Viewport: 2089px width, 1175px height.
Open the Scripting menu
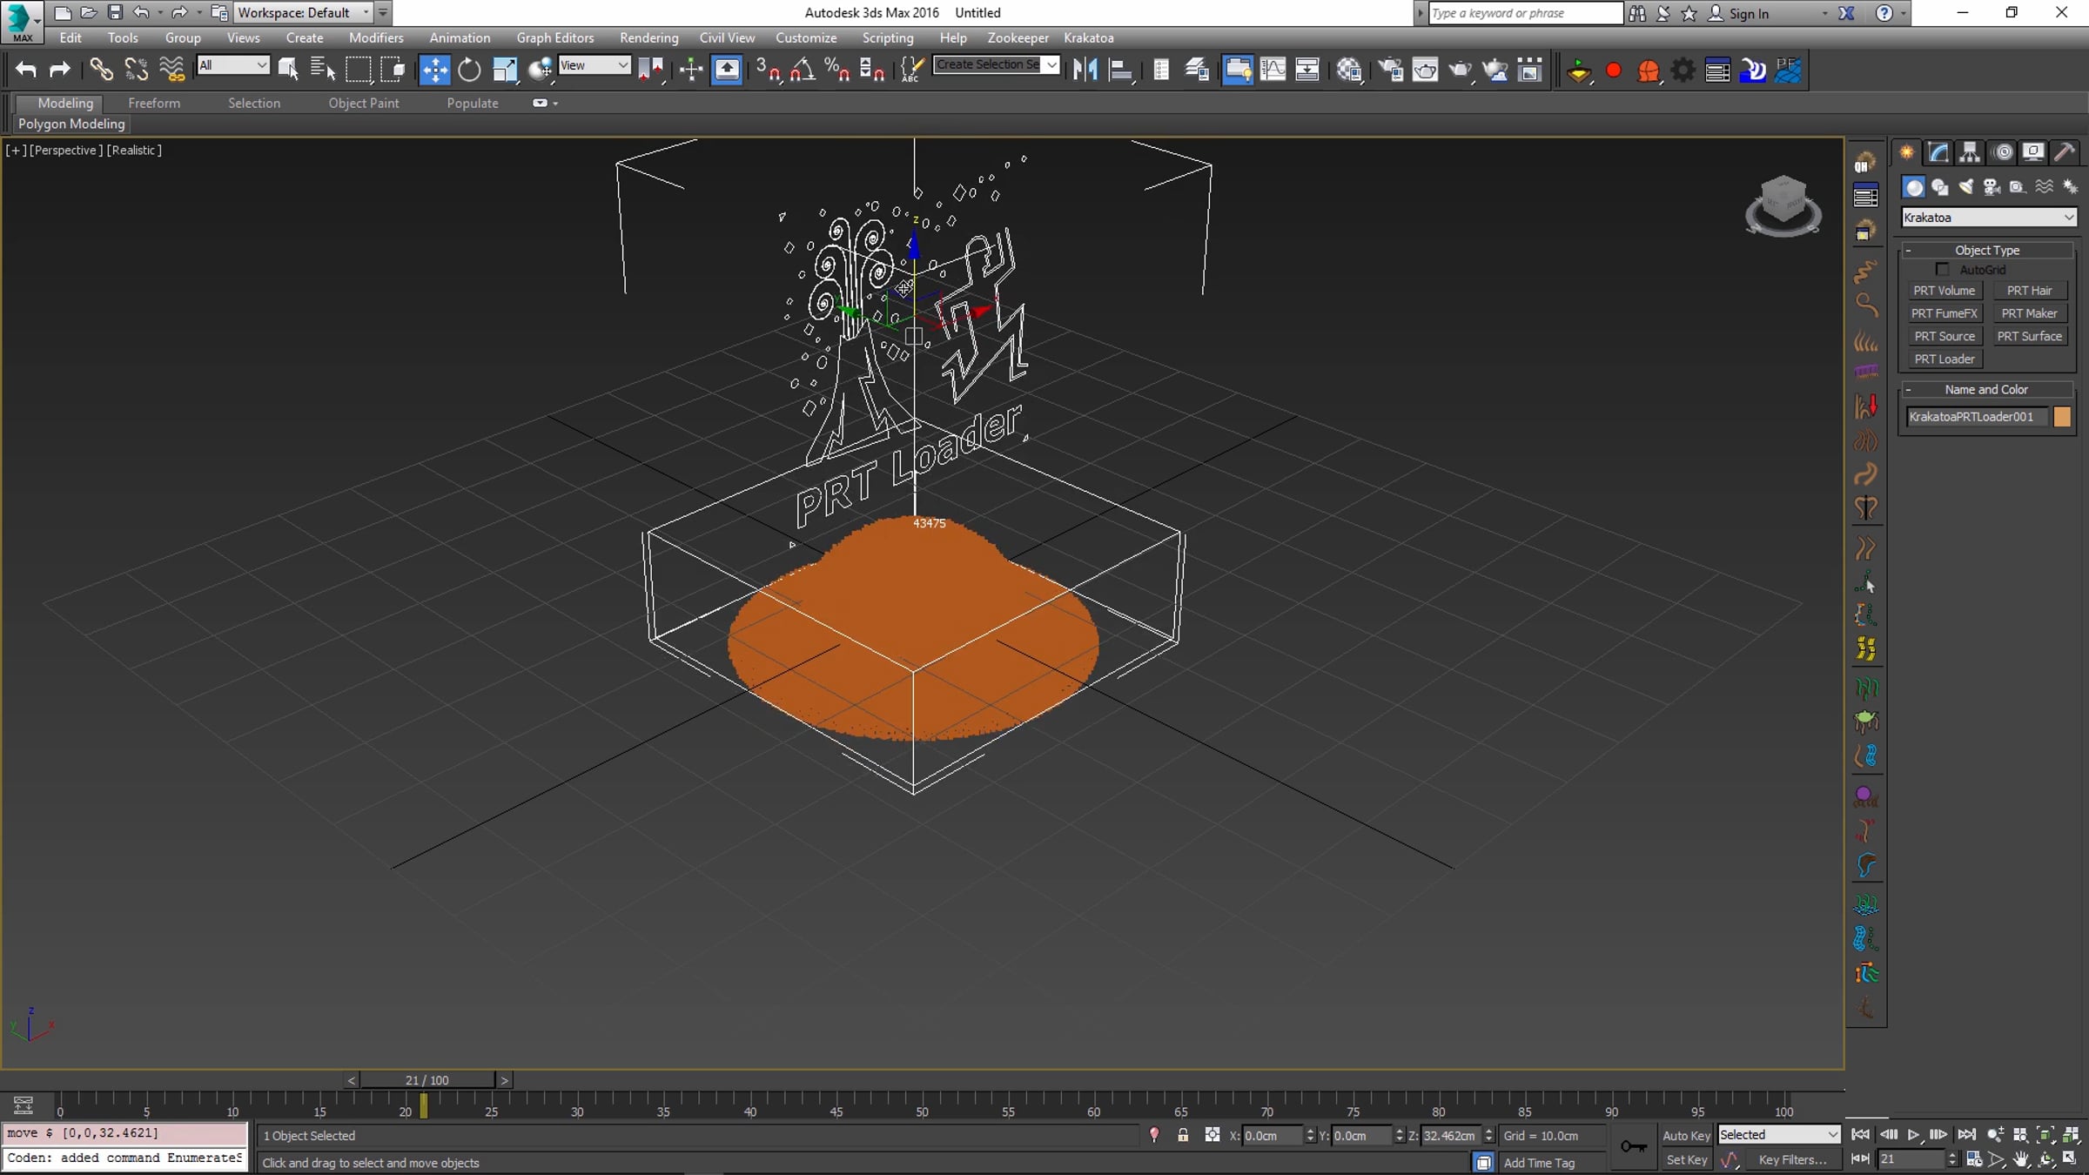coord(888,37)
